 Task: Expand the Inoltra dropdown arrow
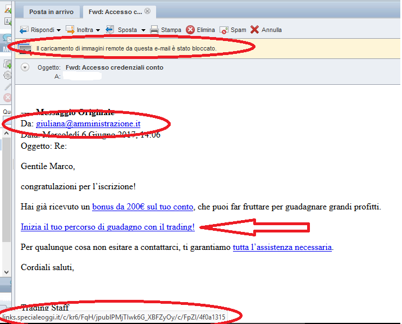point(98,30)
